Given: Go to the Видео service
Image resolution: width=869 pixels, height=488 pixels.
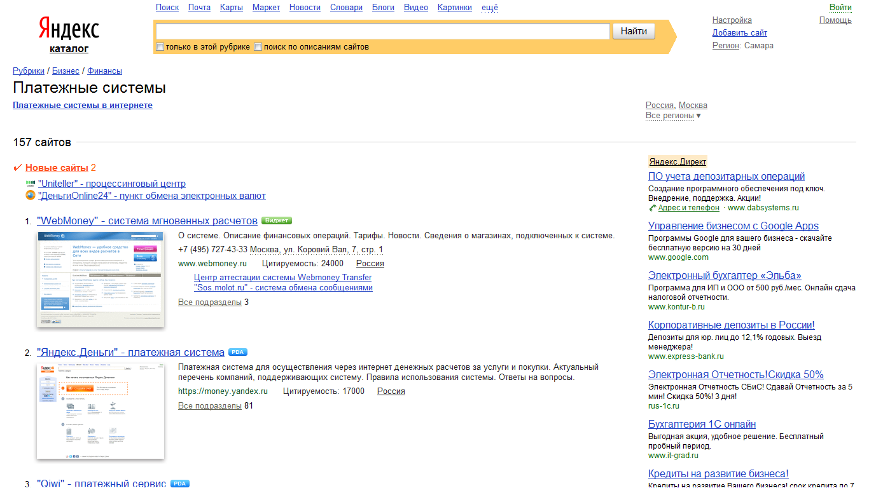Looking at the screenshot, I should [416, 8].
